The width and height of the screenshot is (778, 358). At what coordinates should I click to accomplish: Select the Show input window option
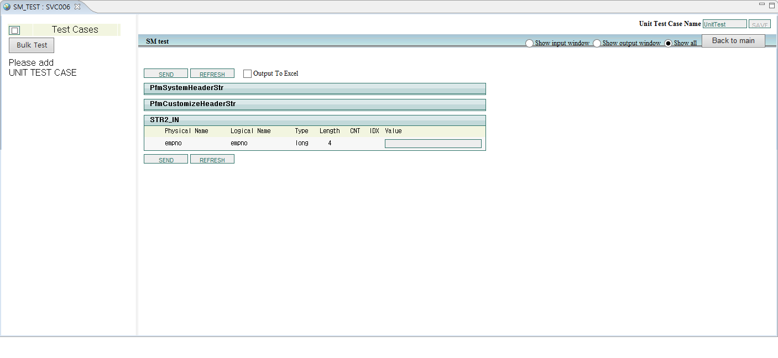tap(529, 43)
